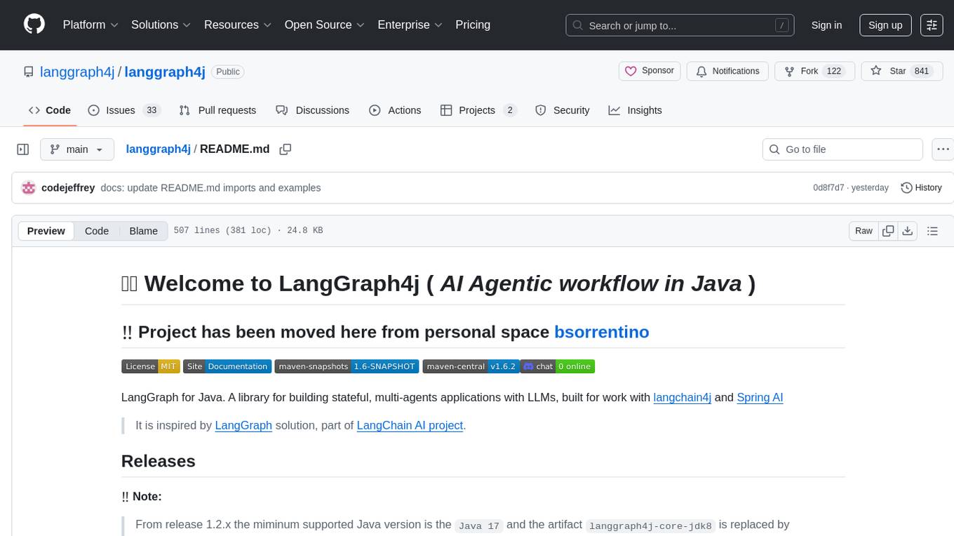Click the Issues count 33 badge

[x=151, y=110]
